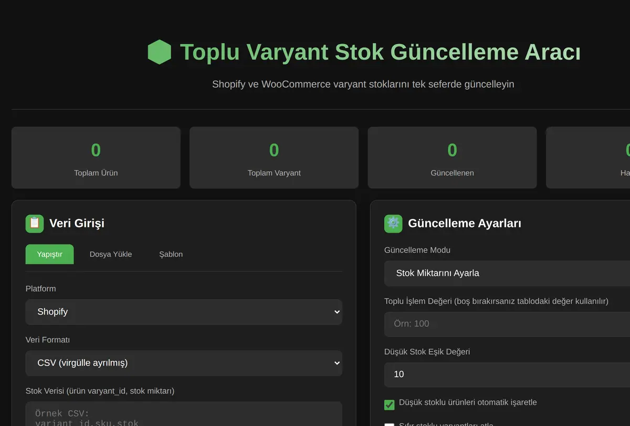Viewport: 630px width, 426px height.
Task: Open the Güncelleme Modu dropdown
Action: coord(507,273)
